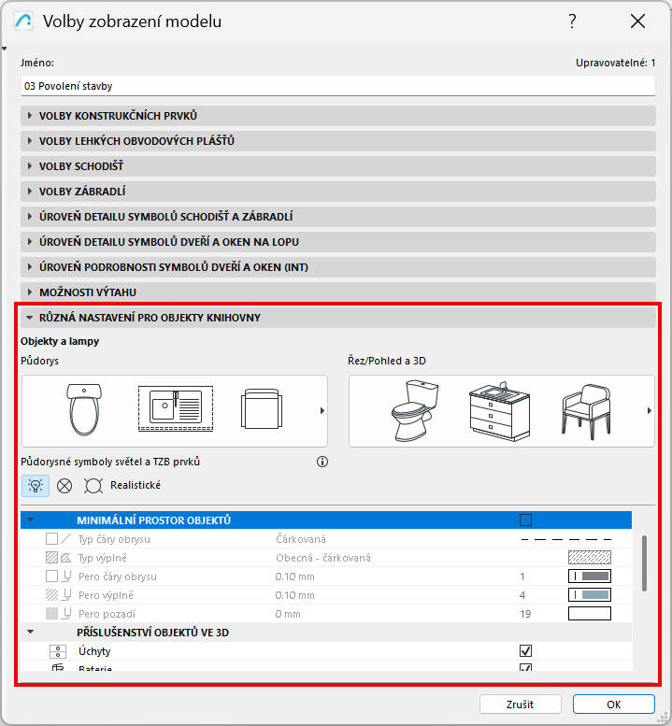Select the 3D sink cabinet preview

(500, 411)
